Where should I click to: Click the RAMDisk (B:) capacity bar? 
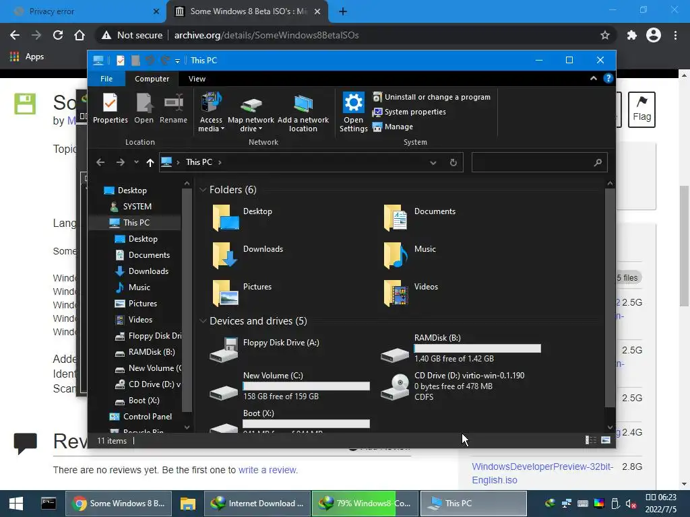click(x=478, y=348)
